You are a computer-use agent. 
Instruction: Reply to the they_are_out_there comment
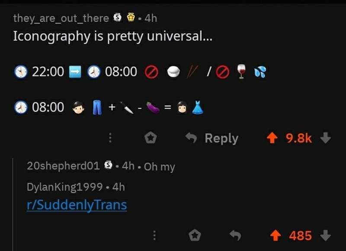212,138
